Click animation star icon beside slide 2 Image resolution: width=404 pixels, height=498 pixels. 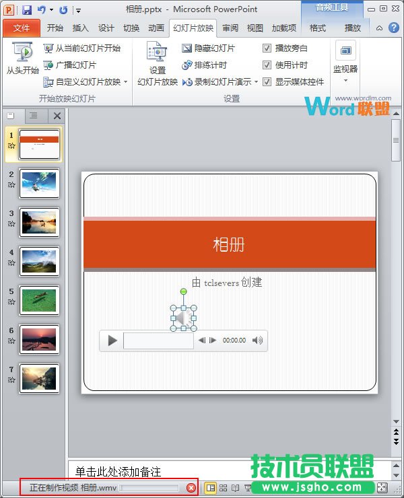[11, 184]
